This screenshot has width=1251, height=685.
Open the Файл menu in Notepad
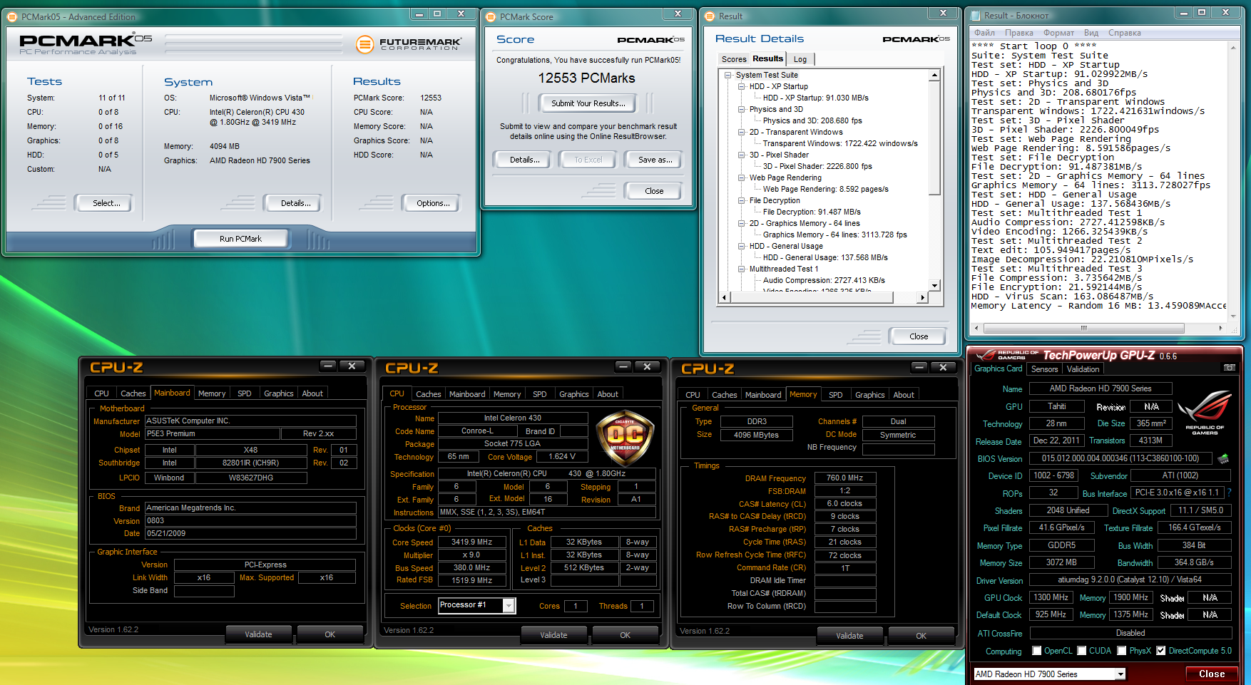pyautogui.click(x=984, y=33)
